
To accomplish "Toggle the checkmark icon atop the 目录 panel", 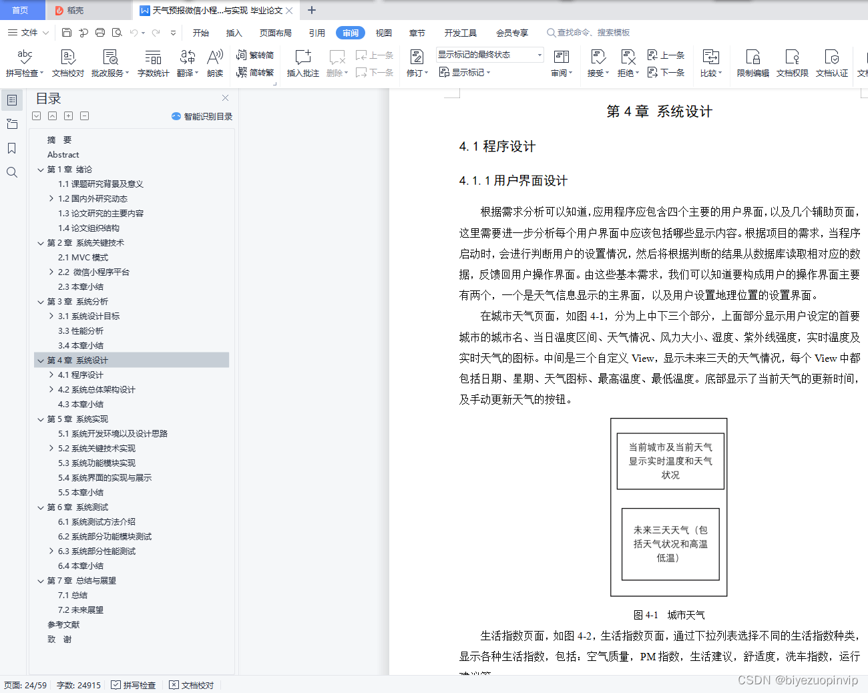I will [36, 115].
